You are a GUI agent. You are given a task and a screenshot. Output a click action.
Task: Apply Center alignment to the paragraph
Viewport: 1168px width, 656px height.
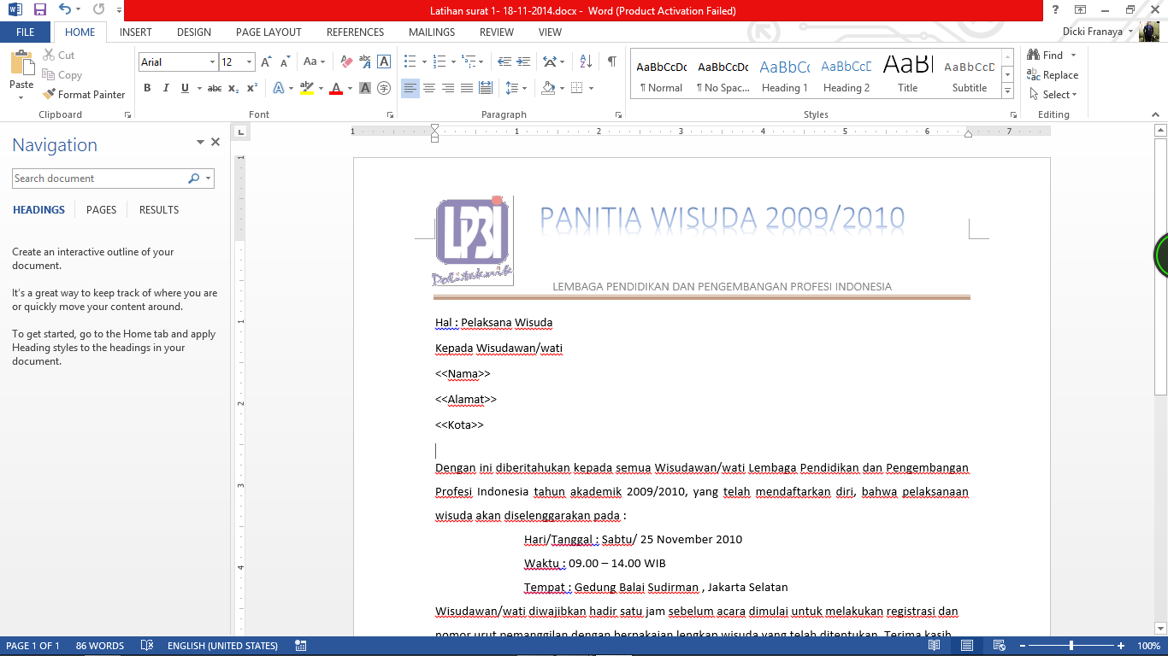pyautogui.click(x=428, y=88)
